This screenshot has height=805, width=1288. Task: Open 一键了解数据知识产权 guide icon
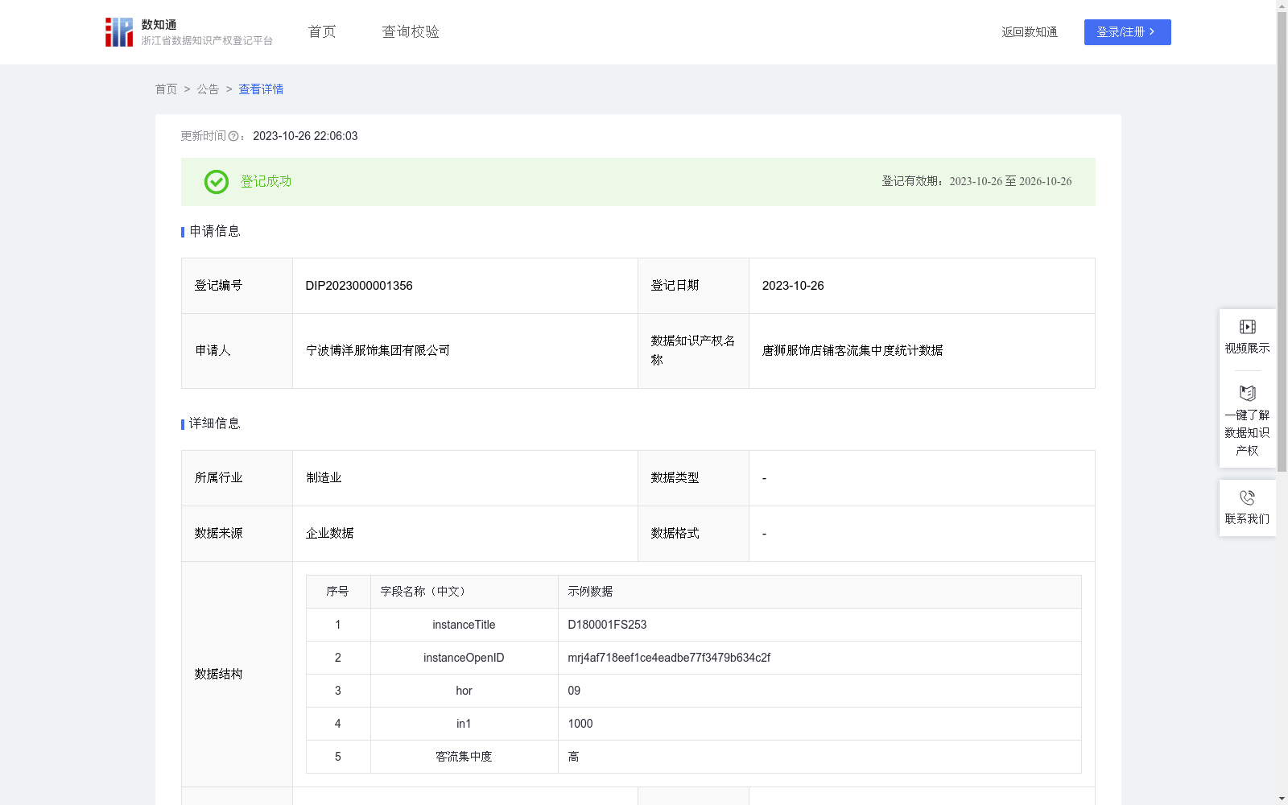point(1247,394)
